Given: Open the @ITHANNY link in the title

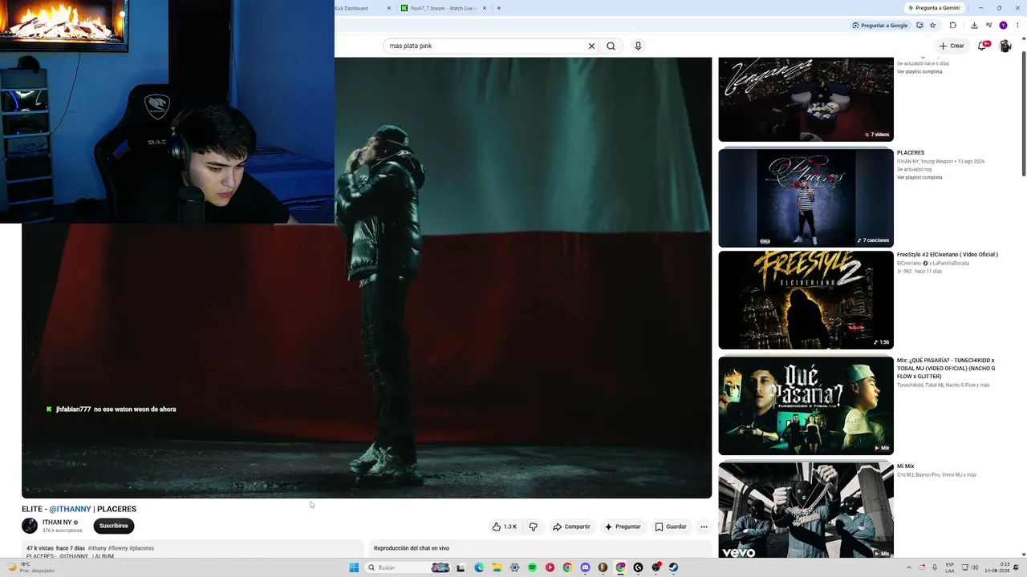Looking at the screenshot, I should tap(70, 509).
